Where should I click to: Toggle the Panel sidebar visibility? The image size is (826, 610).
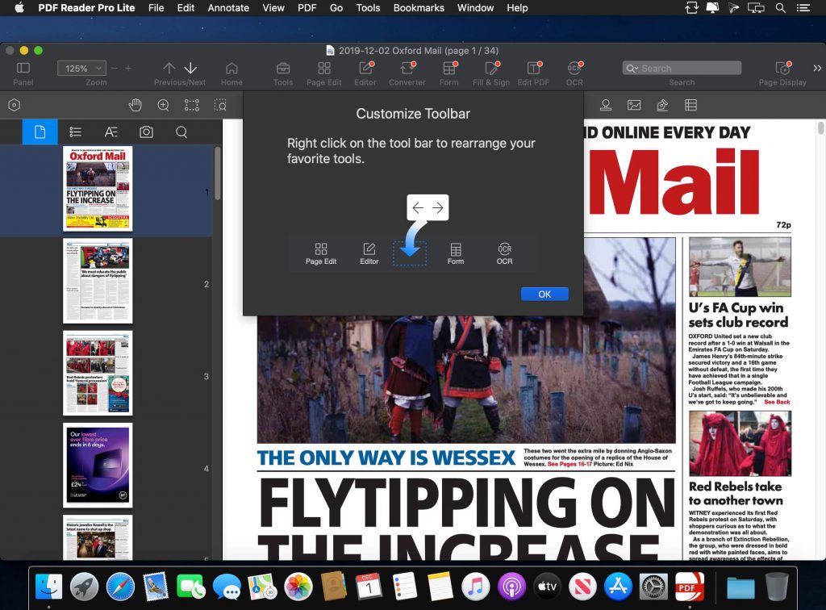[23, 69]
